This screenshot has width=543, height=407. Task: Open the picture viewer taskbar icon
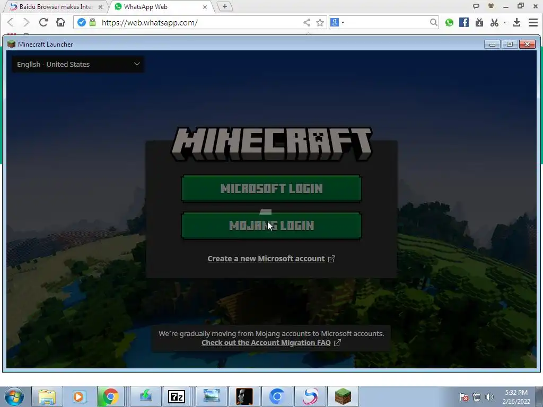[211, 396]
